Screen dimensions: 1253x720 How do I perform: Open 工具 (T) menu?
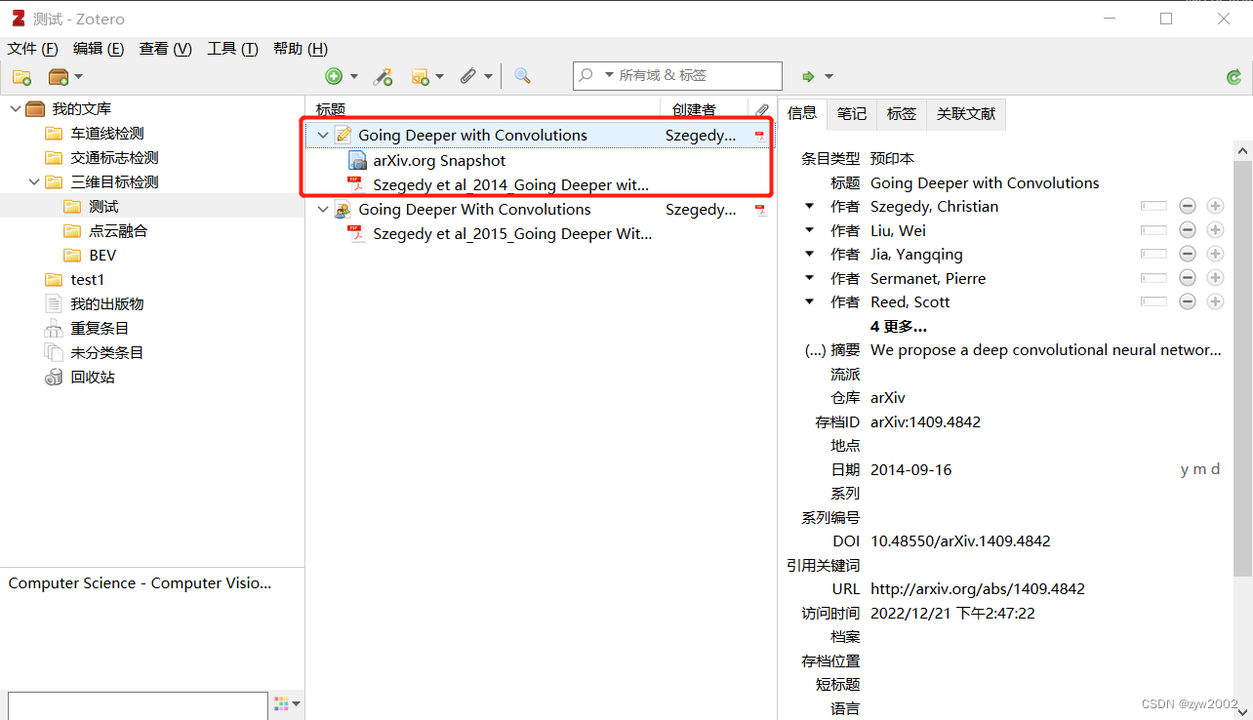pos(232,49)
